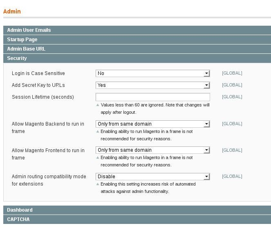Open Login is Case Sensitive dropdown
This screenshot has height=228, width=271.
coord(153,73)
